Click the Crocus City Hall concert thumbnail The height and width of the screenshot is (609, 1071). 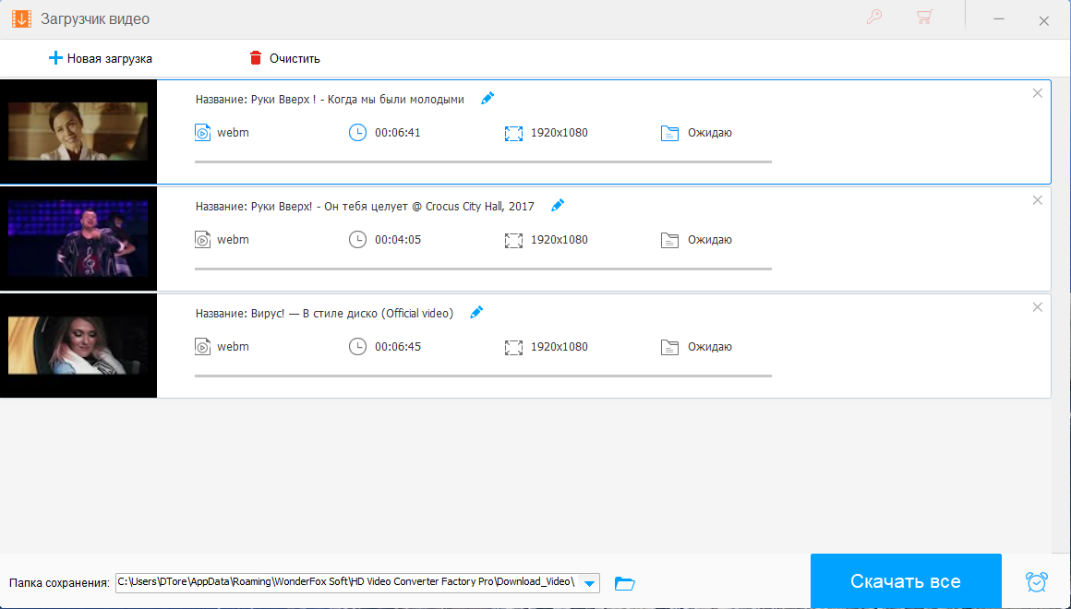(x=78, y=238)
